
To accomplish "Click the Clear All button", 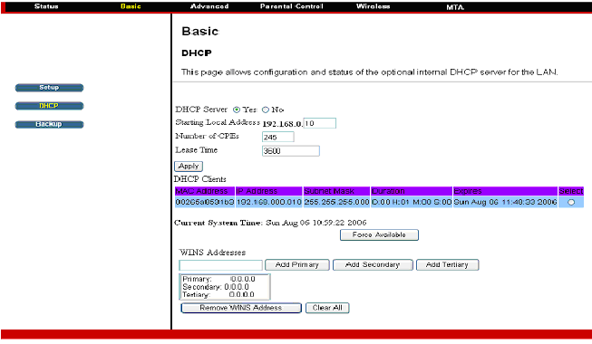I will point(327,308).
